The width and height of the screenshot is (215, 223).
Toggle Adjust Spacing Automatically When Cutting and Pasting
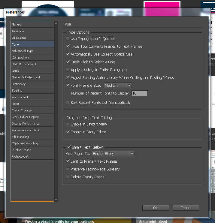click(68, 78)
